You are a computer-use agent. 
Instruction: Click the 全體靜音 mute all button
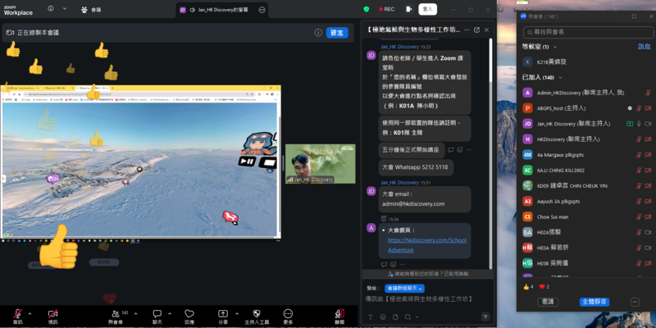(594, 302)
